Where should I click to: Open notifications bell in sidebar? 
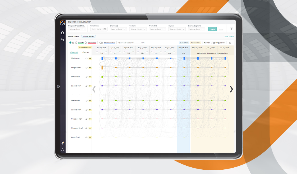click(x=63, y=143)
